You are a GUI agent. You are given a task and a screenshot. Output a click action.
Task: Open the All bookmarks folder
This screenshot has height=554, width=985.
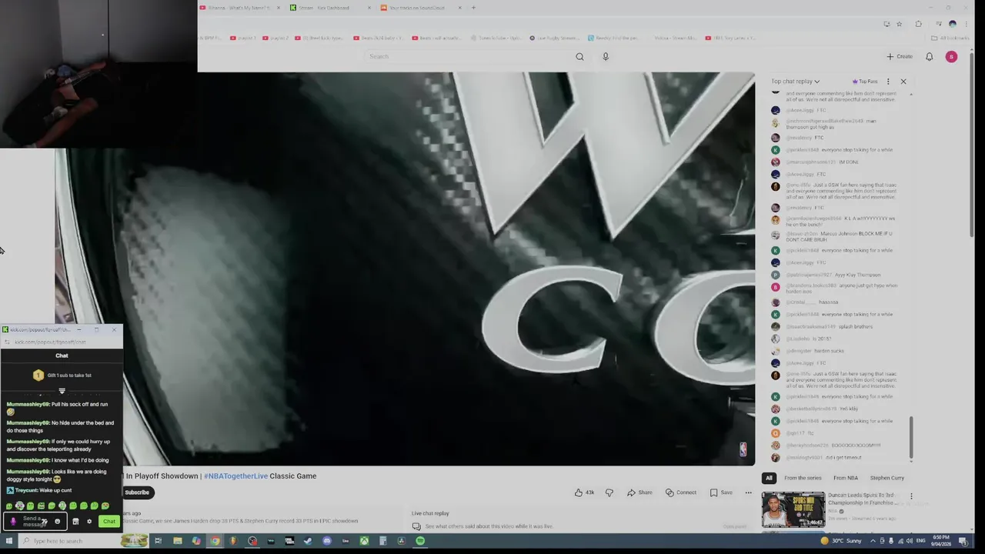click(x=952, y=38)
